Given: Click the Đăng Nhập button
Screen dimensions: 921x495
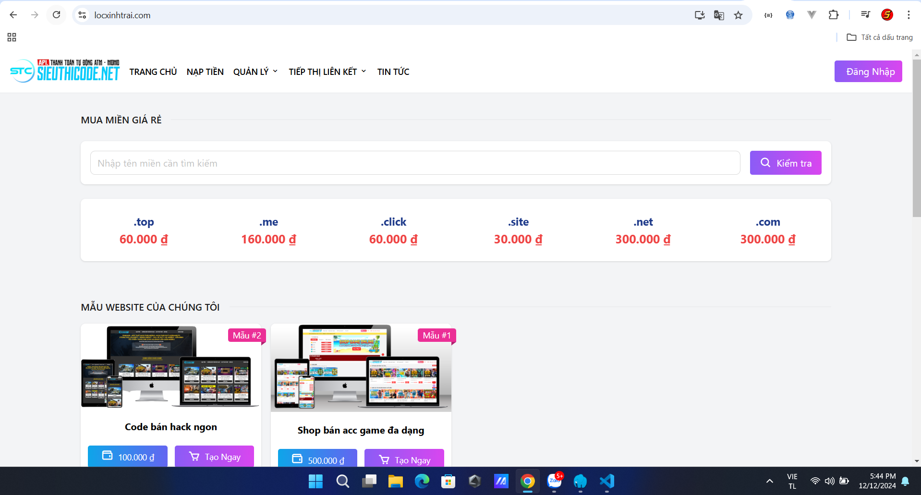Looking at the screenshot, I should coord(868,71).
